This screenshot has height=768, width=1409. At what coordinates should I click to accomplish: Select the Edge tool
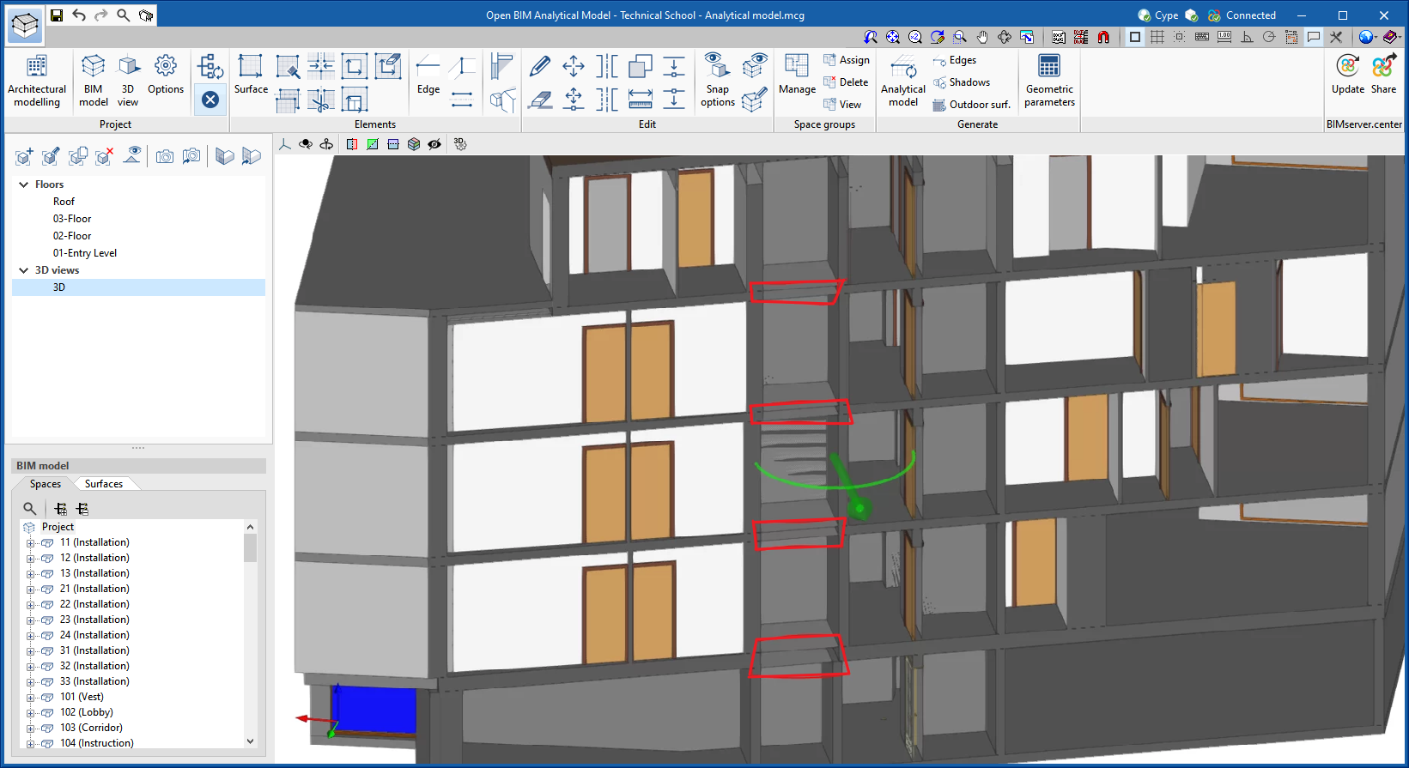428,75
